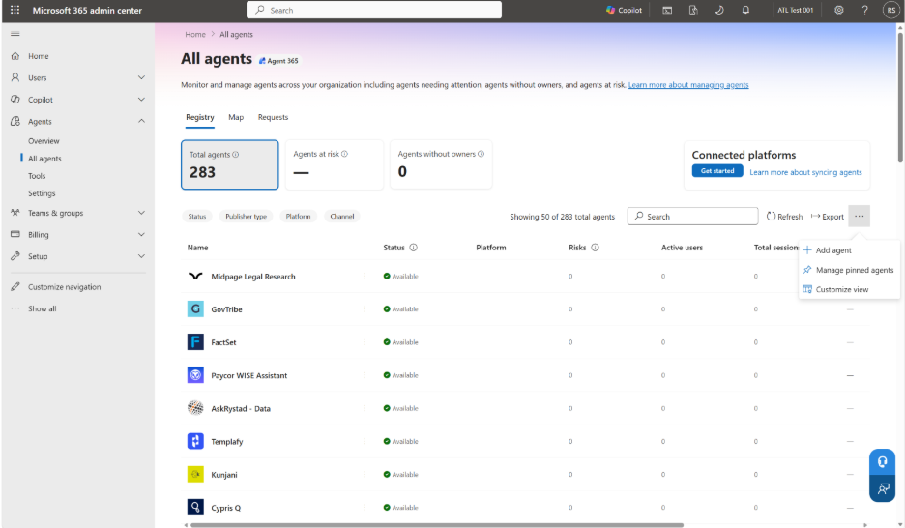Sort by the Name column header

pos(197,247)
